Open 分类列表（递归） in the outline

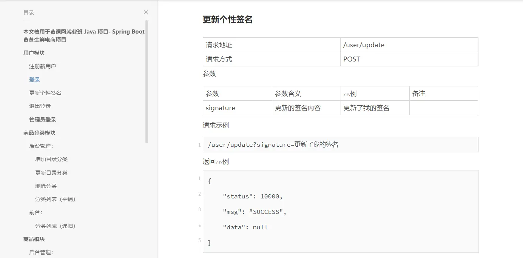(56, 226)
